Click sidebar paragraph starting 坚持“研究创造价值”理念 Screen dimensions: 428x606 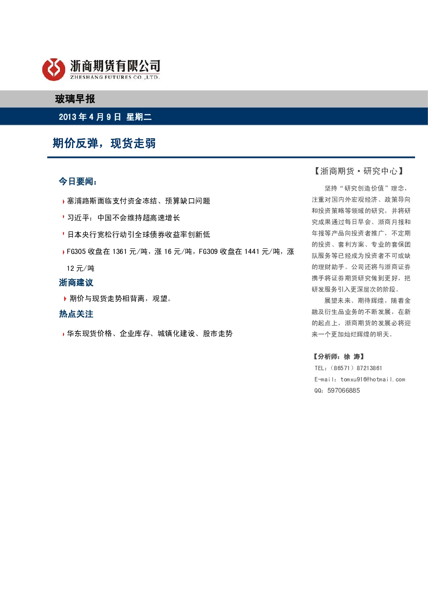click(x=361, y=239)
